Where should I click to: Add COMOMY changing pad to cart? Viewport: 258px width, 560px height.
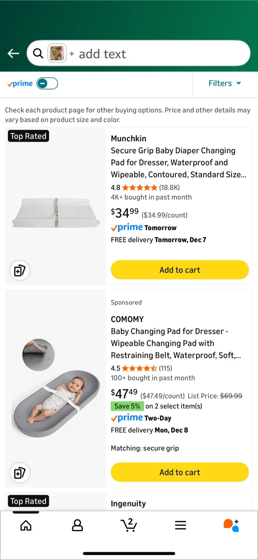click(180, 472)
